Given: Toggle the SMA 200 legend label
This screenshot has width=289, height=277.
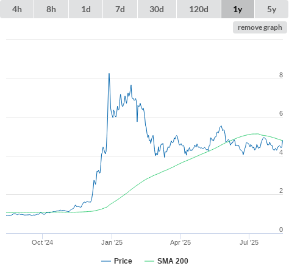Looking at the screenshot, I should tap(173, 261).
